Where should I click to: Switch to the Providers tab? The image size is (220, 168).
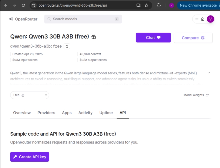tap(46, 113)
